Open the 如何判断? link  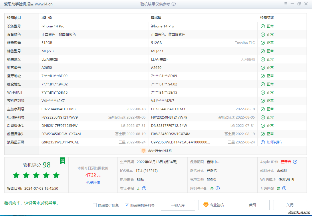tap(275, 142)
